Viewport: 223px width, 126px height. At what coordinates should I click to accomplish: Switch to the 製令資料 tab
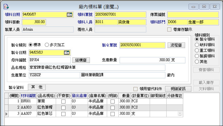[x=16, y=88]
